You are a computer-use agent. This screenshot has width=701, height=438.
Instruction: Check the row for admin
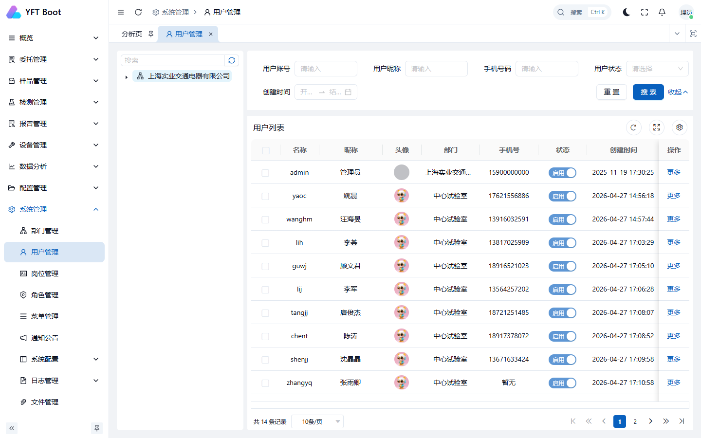tap(265, 173)
